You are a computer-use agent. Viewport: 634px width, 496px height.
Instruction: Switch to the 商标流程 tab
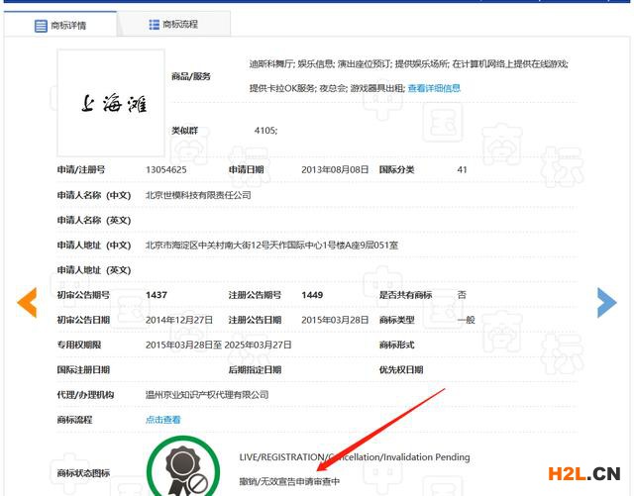181,25
